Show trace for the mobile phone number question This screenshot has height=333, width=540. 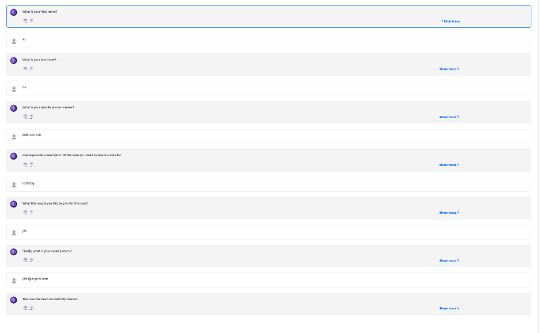point(449,117)
